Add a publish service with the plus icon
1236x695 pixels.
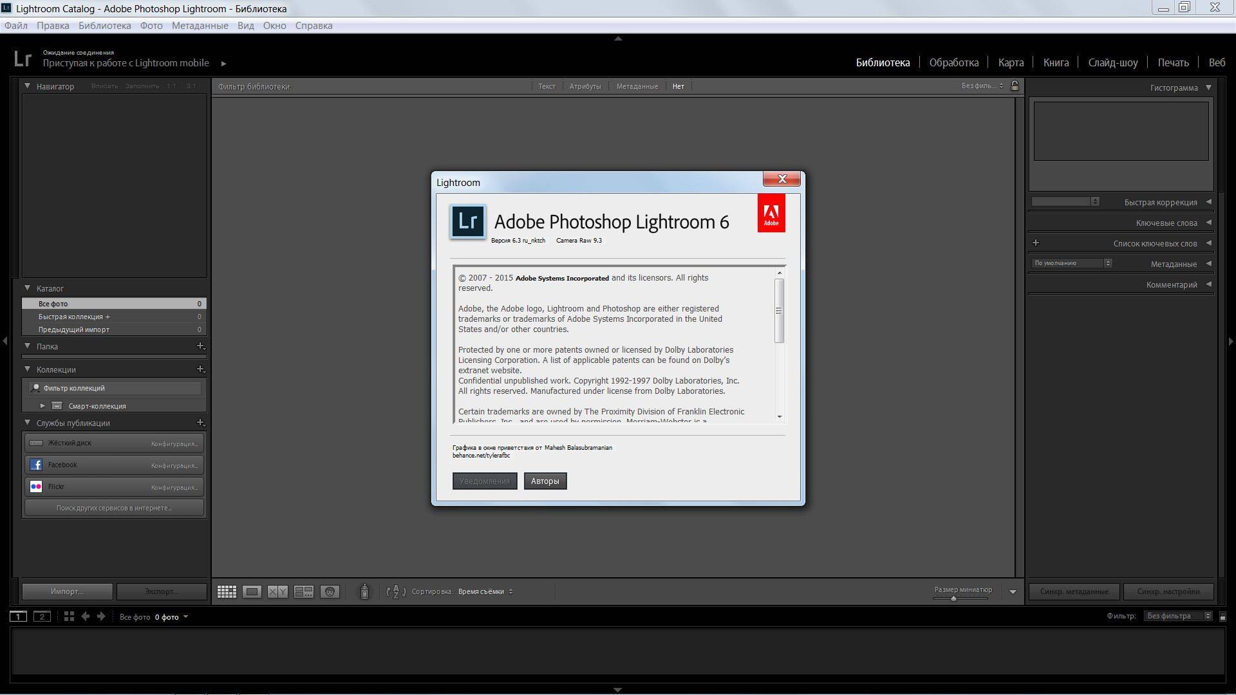tap(200, 423)
